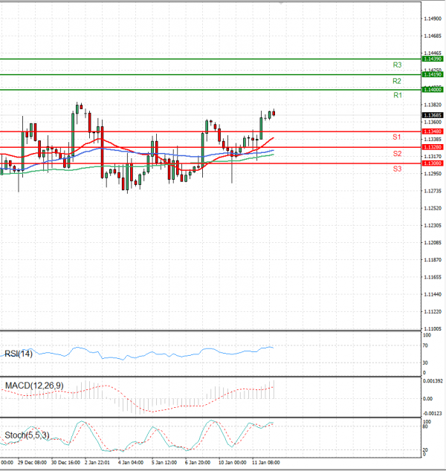Click the 11 Jan 08:00 time label
Screen dimensions: 446x471
pyautogui.click(x=265, y=463)
